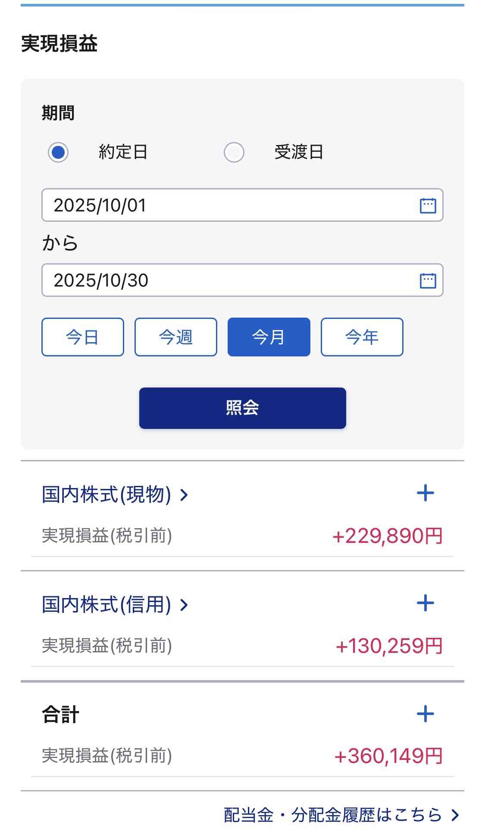The image size is (485, 838).
Task: Choose the 今月 period button
Action: pos(269,337)
